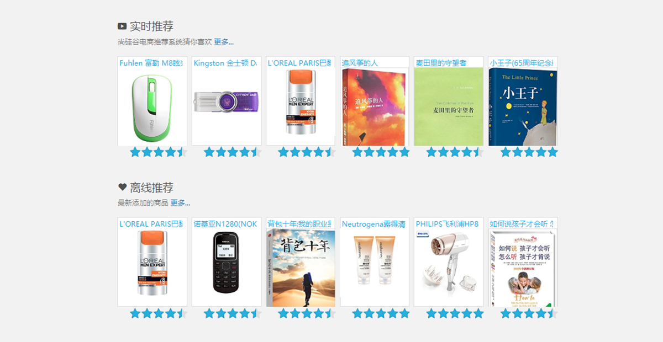Open the 更多... link under 实时推荐
The width and height of the screenshot is (663, 342).
(x=224, y=42)
